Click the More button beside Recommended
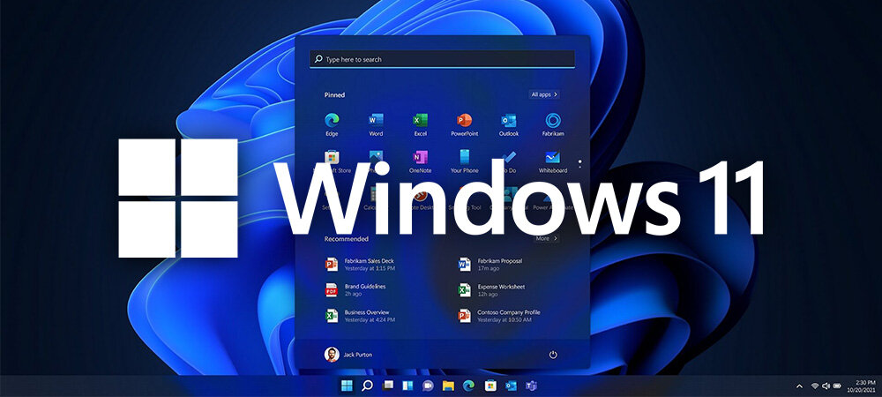The image size is (882, 397). (546, 238)
